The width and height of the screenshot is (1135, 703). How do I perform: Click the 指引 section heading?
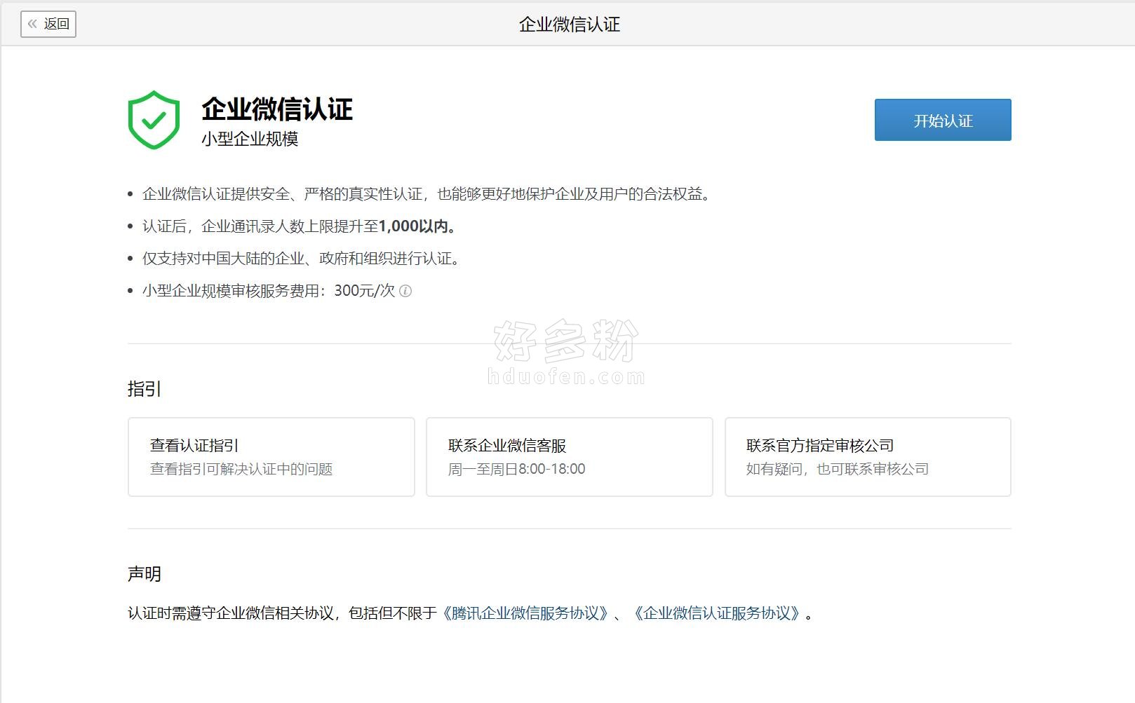point(145,389)
